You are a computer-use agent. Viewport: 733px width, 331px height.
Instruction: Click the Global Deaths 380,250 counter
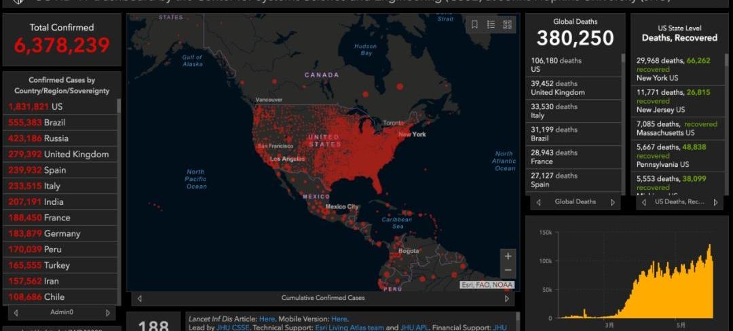[x=575, y=38]
